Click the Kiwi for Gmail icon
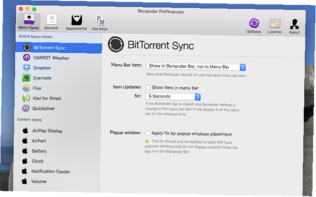This screenshot has width=316, height=197. click(26, 98)
